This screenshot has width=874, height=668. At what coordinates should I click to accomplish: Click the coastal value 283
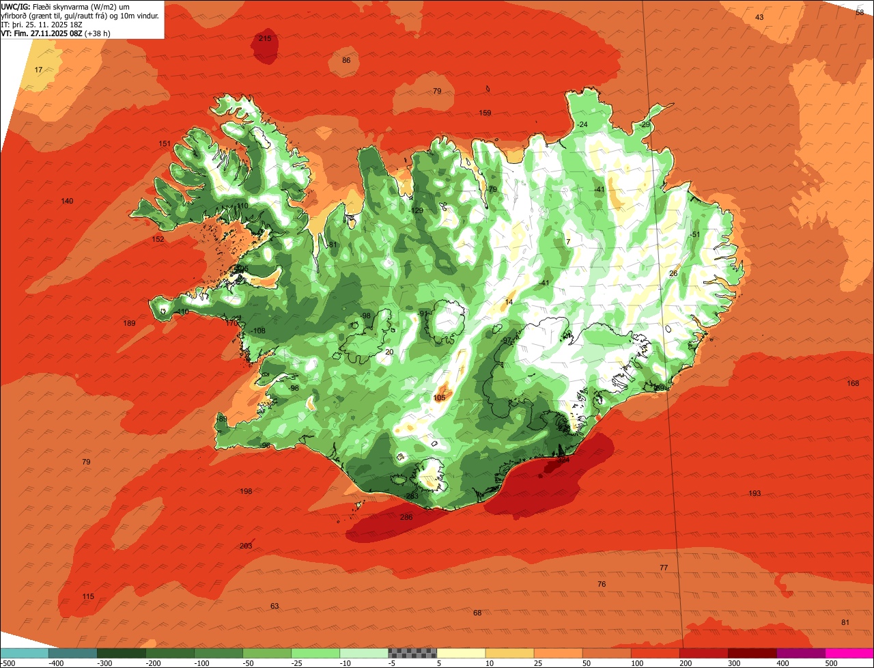point(412,496)
